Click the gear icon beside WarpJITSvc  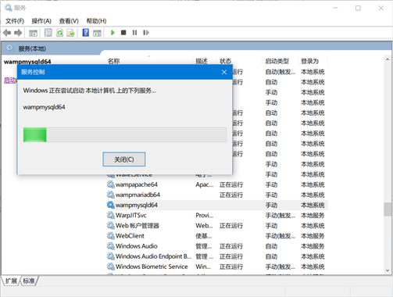tap(111, 215)
